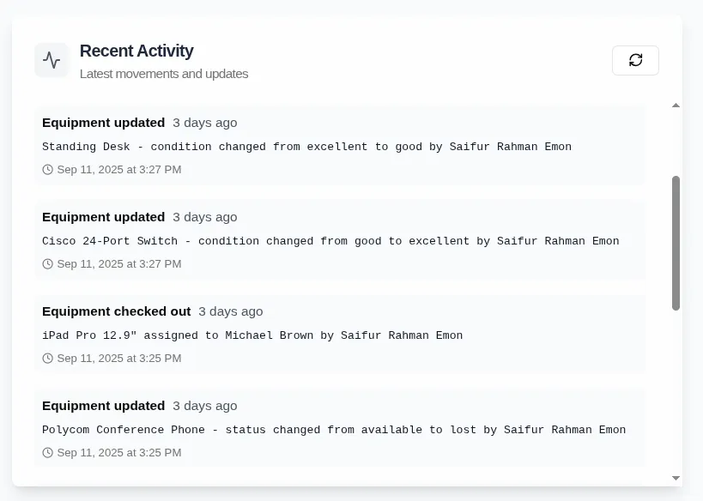Click "Equipment updated" title on Polycom entry
Screen dimensions: 703x501
point(104,406)
